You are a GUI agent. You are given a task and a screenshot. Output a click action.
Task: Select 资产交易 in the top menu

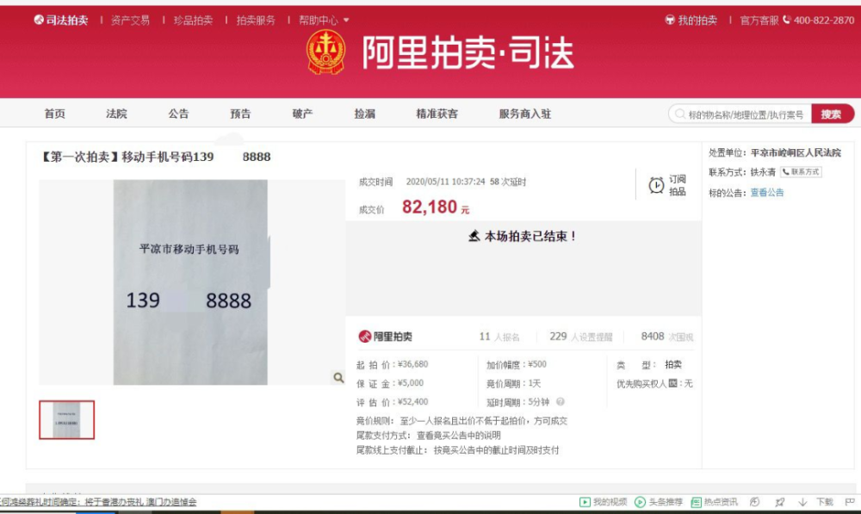point(130,21)
